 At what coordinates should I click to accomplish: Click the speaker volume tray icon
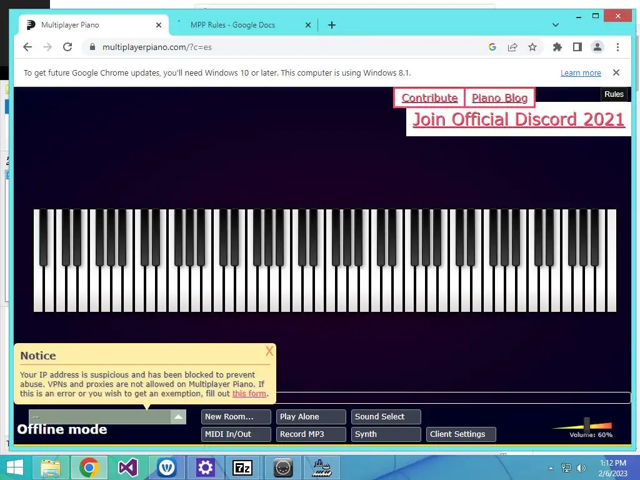click(581, 468)
